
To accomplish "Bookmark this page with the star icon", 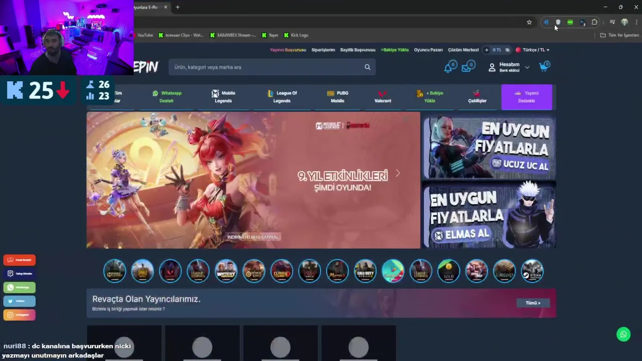I will tap(529, 22).
